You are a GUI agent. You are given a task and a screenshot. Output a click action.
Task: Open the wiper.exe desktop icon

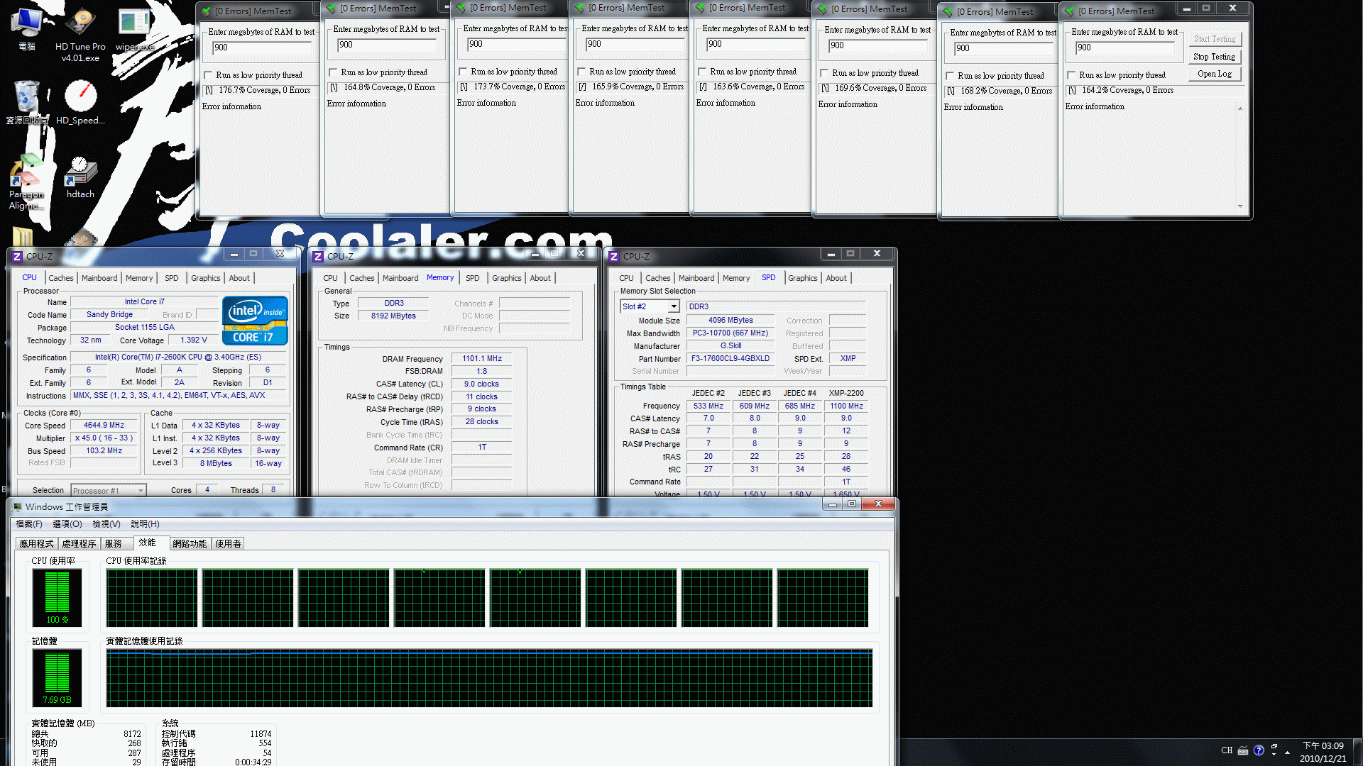click(134, 30)
